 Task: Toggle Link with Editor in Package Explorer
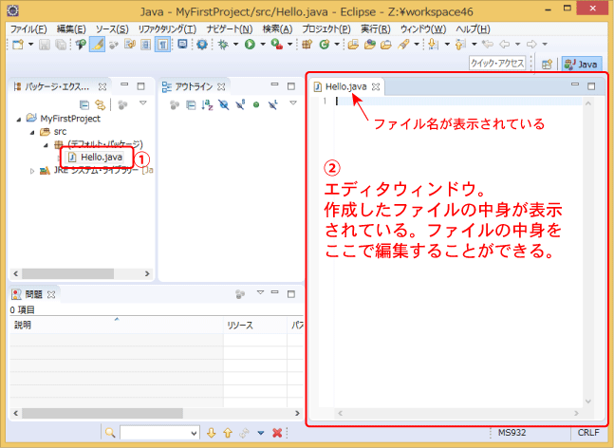click(x=101, y=104)
